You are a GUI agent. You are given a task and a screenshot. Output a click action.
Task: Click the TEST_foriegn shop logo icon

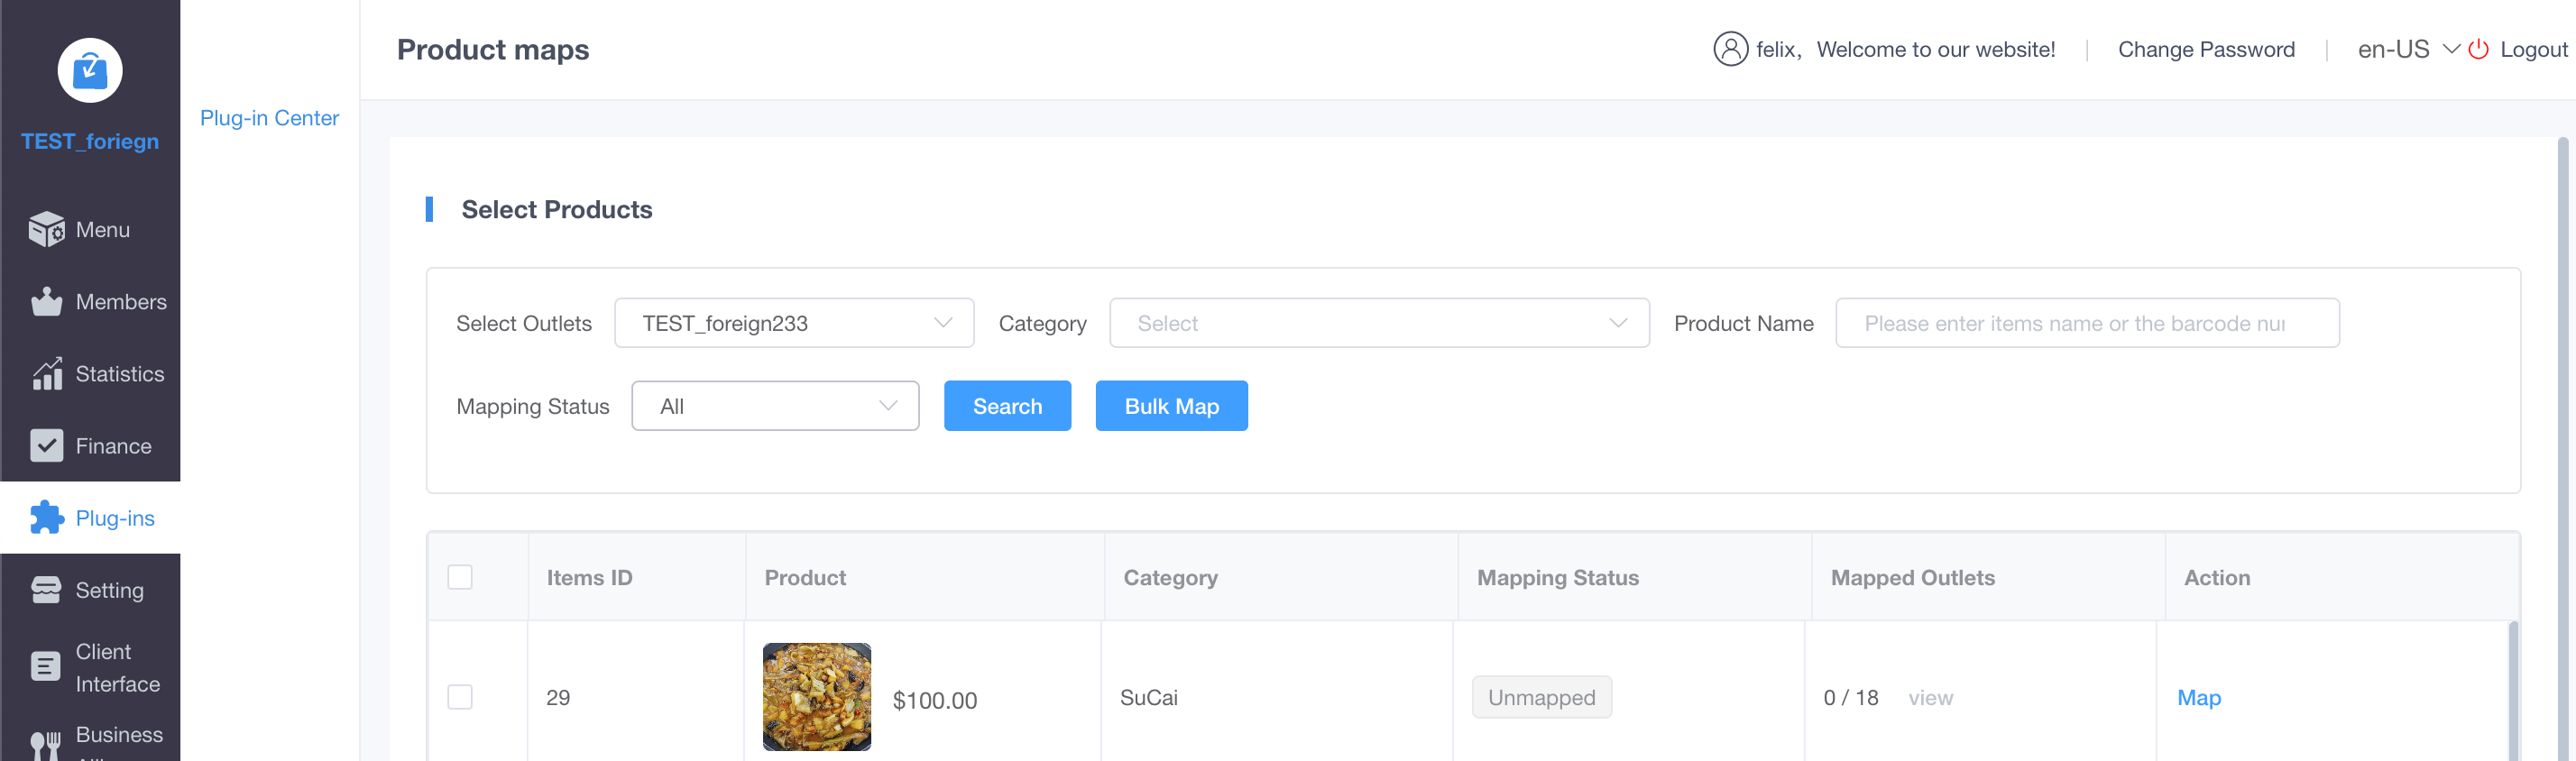tap(90, 71)
